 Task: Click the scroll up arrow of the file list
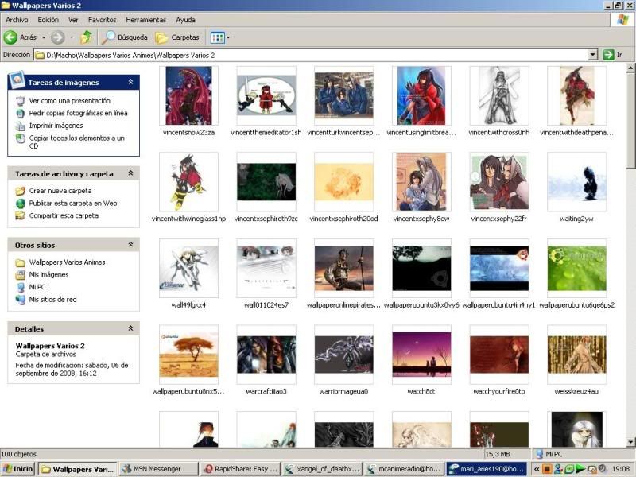coord(630,68)
